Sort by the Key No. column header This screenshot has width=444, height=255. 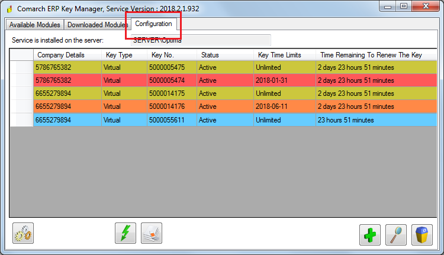pos(172,55)
